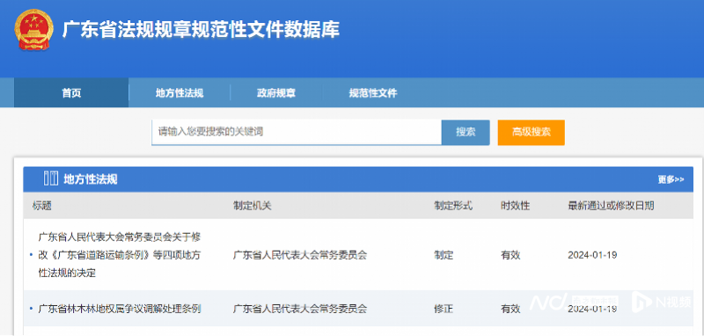704x336 pixels.
Task: Click the 更多>> link
Action: coord(671,179)
